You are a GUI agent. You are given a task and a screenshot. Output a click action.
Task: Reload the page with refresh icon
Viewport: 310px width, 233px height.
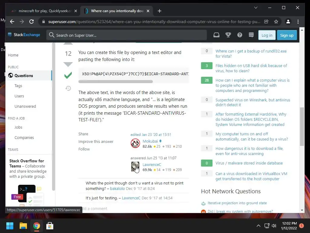[31, 22]
